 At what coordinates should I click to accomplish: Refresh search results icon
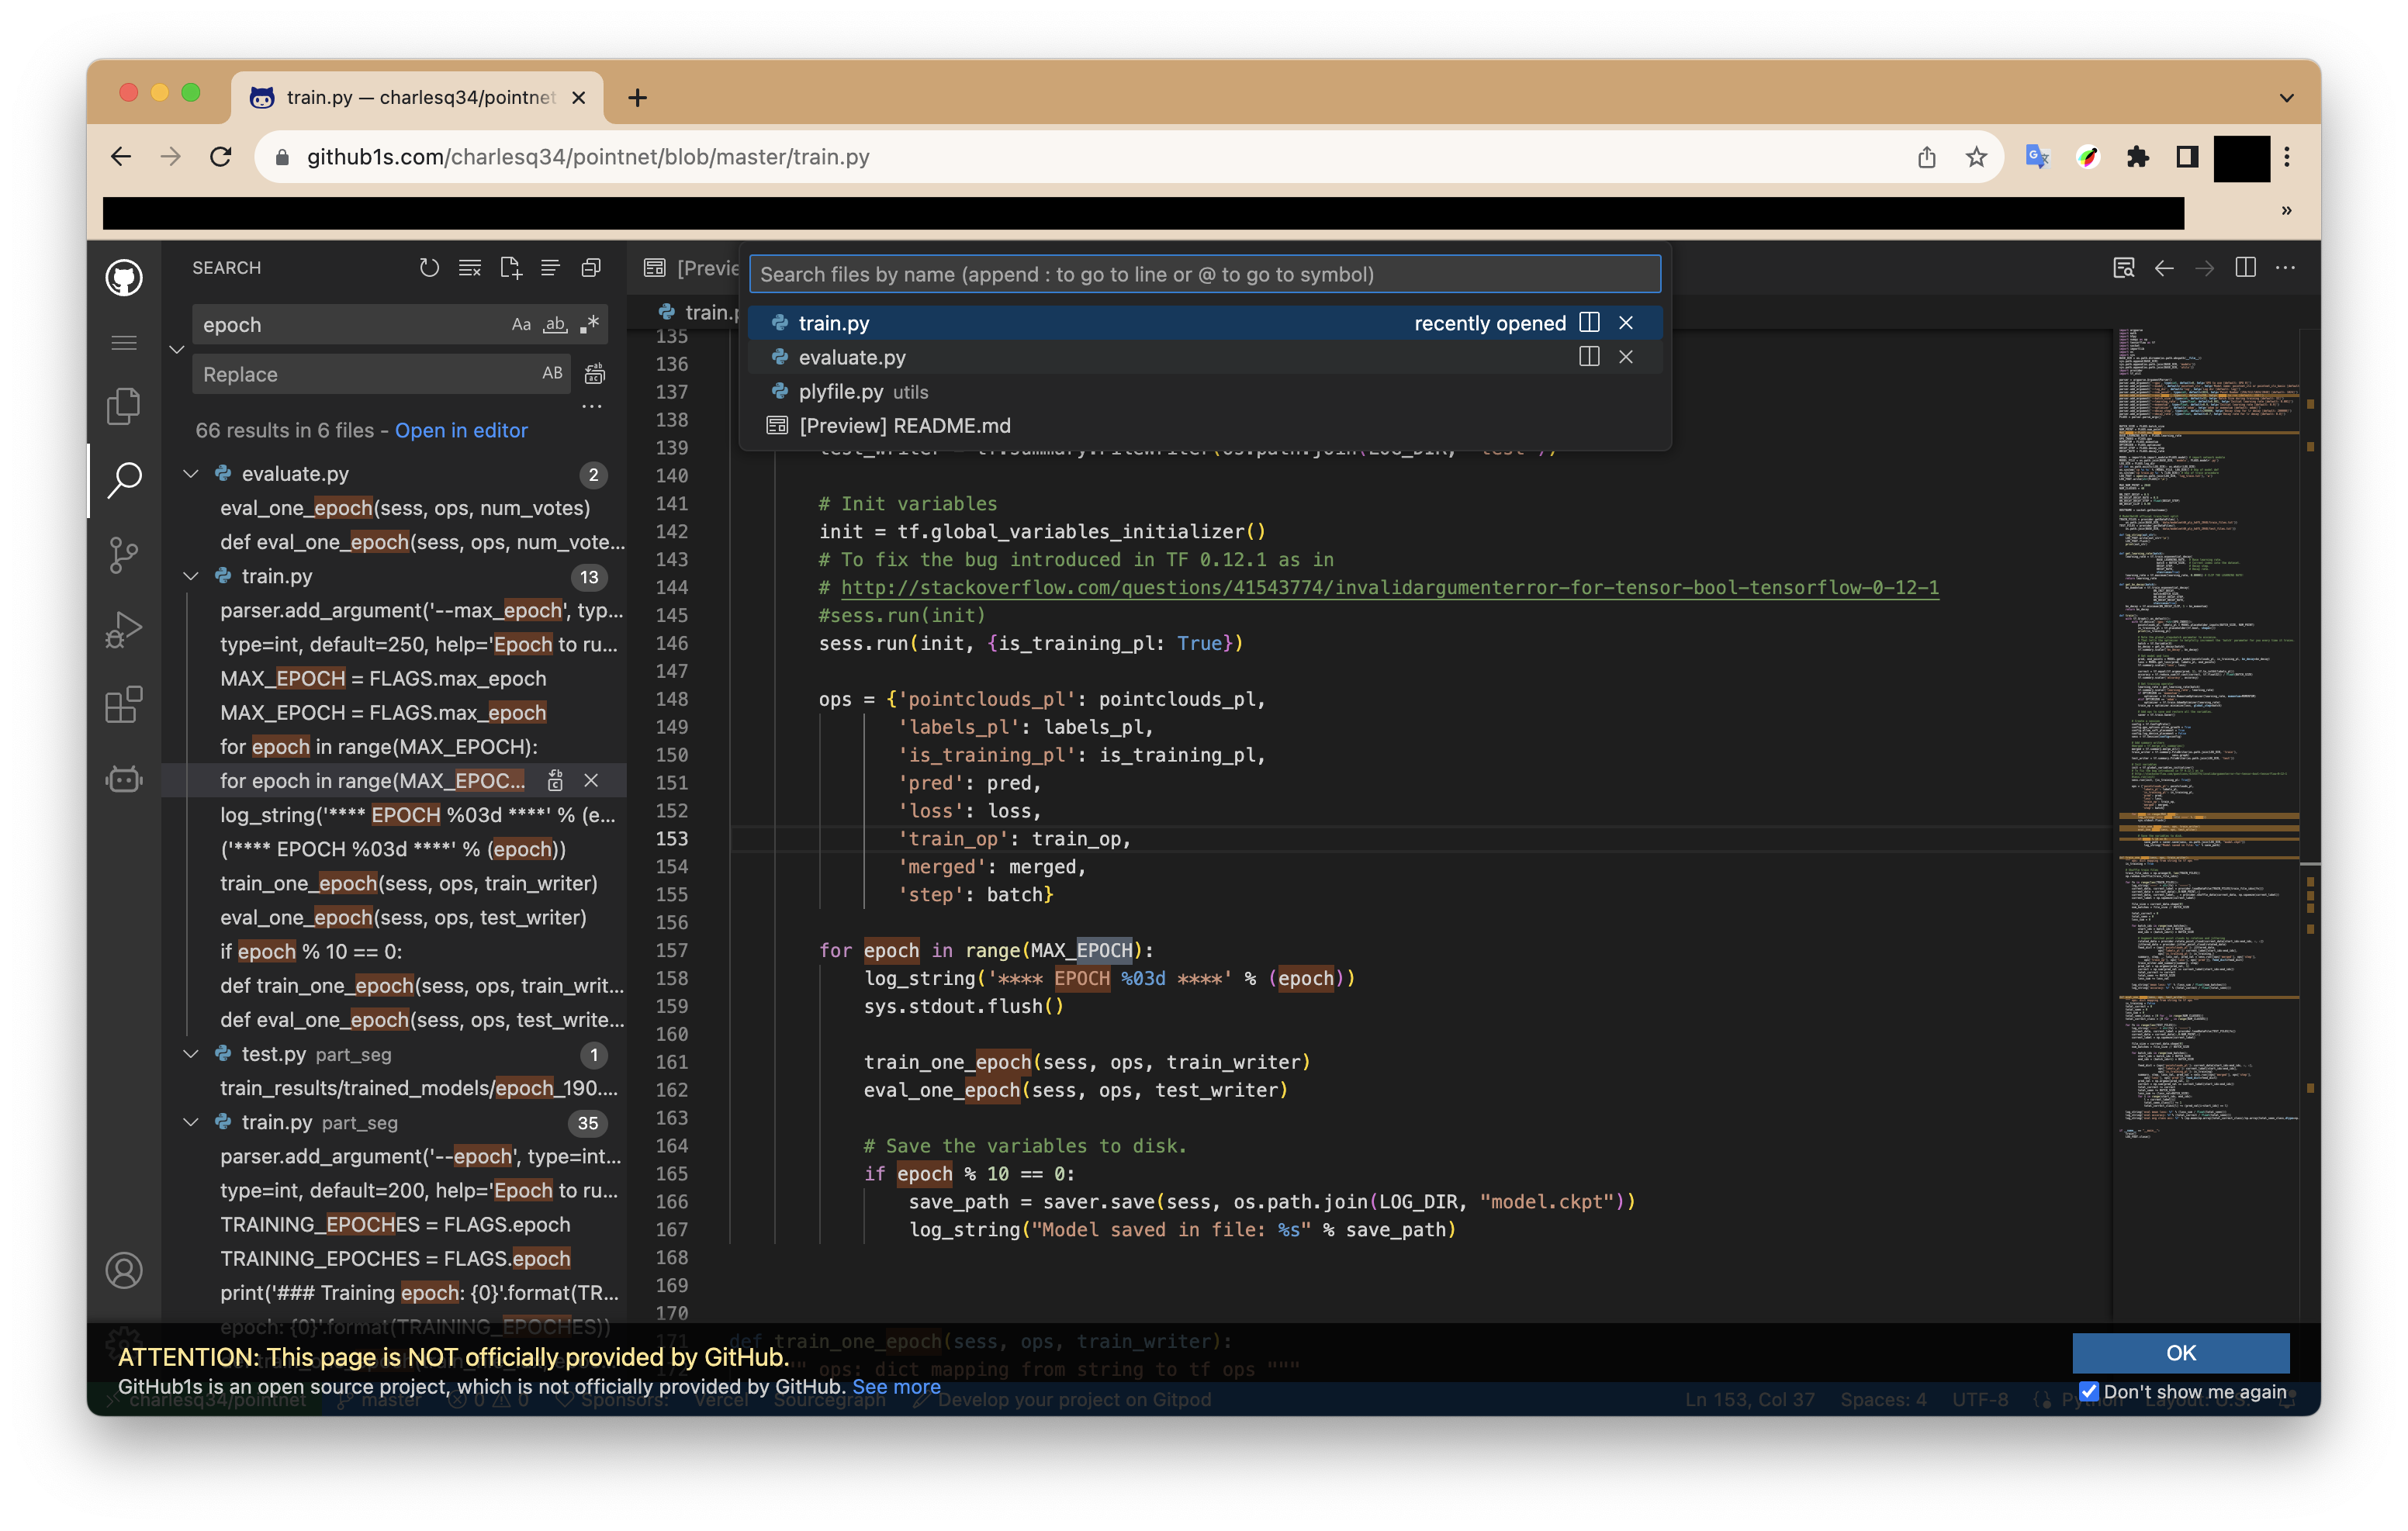coord(429,268)
